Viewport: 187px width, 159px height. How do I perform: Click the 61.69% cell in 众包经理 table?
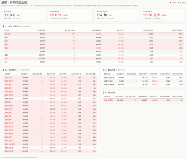pyautogui.click(x=64, y=77)
